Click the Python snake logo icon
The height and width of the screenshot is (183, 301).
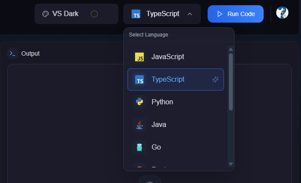tap(139, 102)
